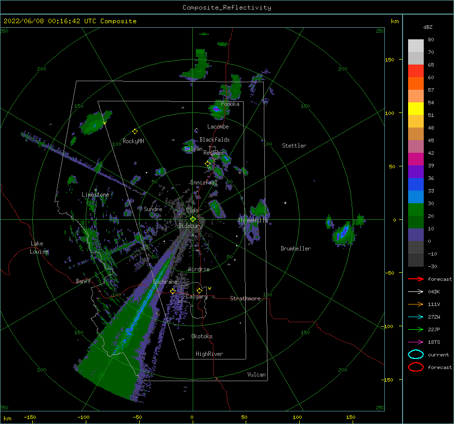The height and width of the screenshot is (424, 454).
Task: Click the cyan 27ZW arrow icon
Action: [416, 317]
